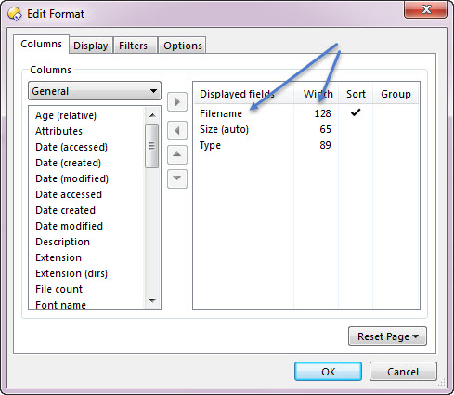
Task: Move selected field up with up arrow
Action: (x=177, y=154)
